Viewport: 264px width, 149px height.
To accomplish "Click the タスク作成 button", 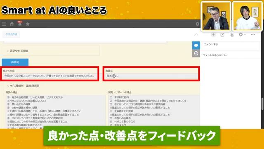I will pos(11,34).
